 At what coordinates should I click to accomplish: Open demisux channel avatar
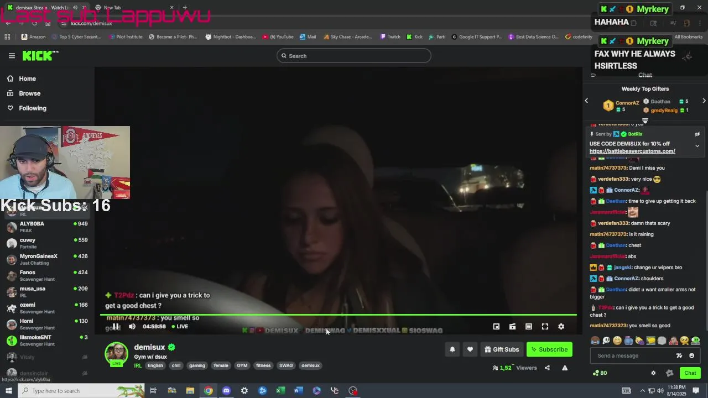(117, 354)
